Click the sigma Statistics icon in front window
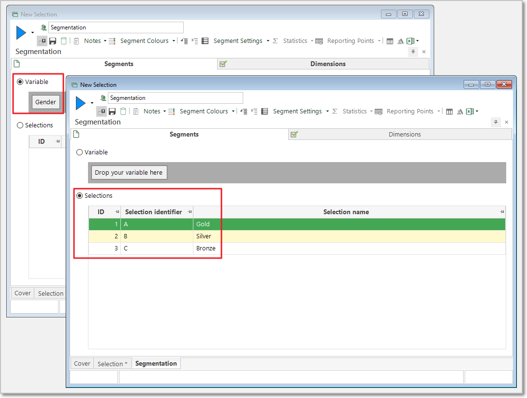The height and width of the screenshot is (398, 527). click(x=335, y=111)
